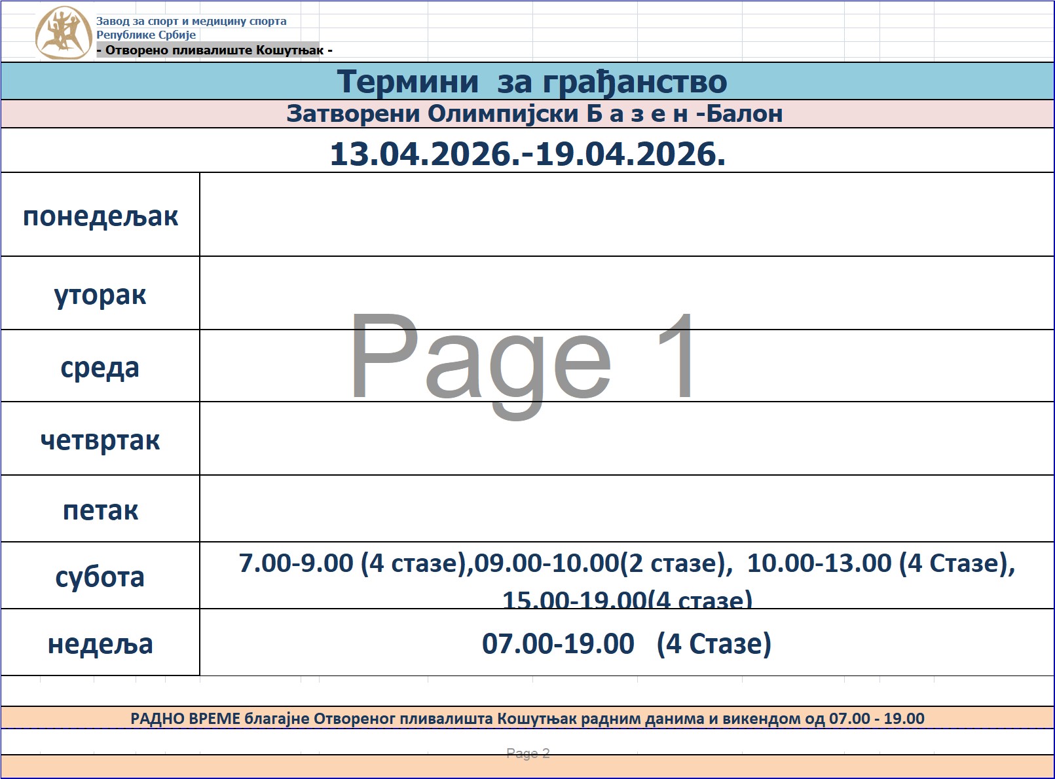Select the 'Затворени Олимпијски Базен -Балон' subtitle row

pos(534,114)
